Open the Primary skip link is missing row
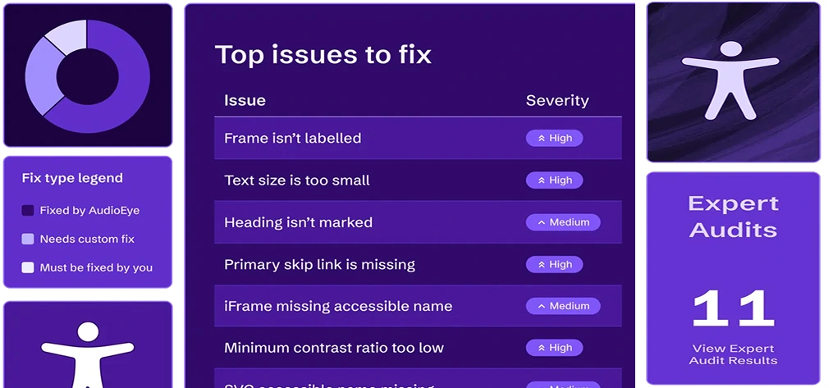This screenshot has height=388, width=833. [418, 264]
